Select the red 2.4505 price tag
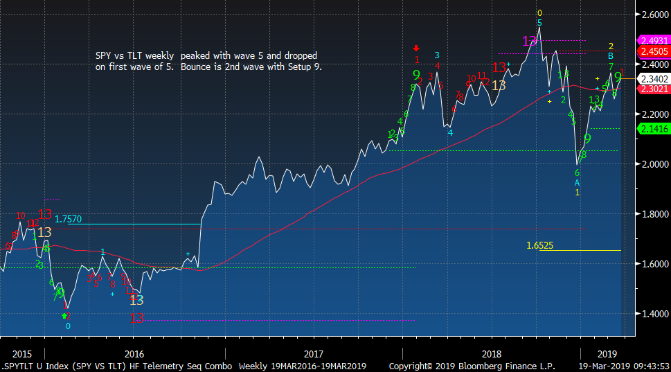671x372 pixels. click(654, 51)
